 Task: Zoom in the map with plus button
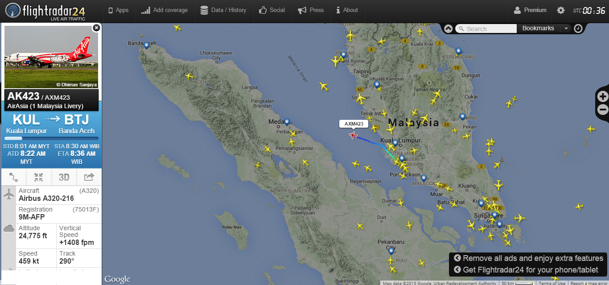tap(603, 96)
